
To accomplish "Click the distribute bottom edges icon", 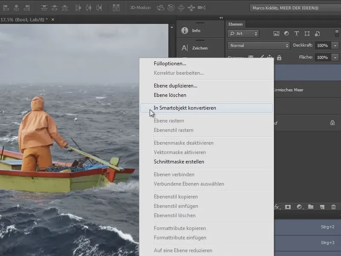I will click(x=65, y=8).
